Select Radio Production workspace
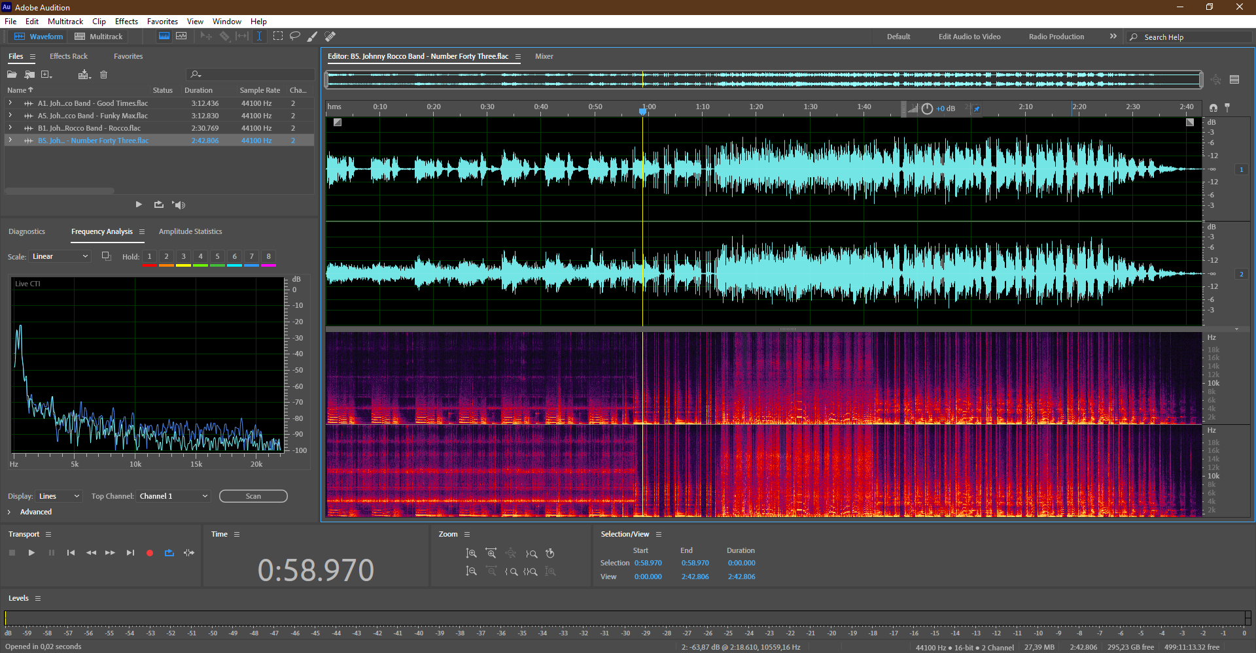The height and width of the screenshot is (653, 1256). pyautogui.click(x=1056, y=37)
